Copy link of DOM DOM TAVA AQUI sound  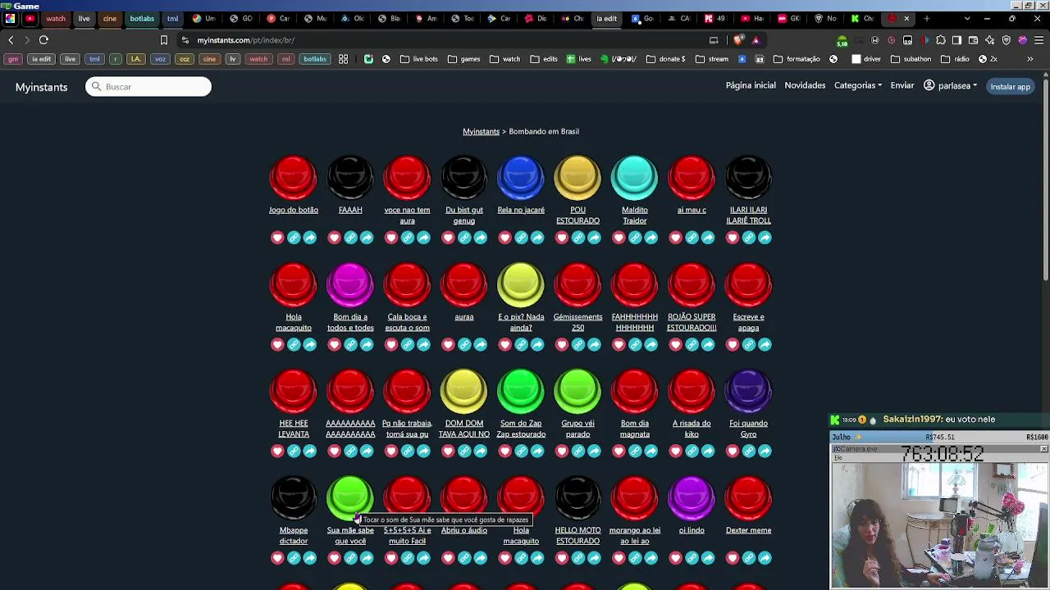tap(464, 451)
